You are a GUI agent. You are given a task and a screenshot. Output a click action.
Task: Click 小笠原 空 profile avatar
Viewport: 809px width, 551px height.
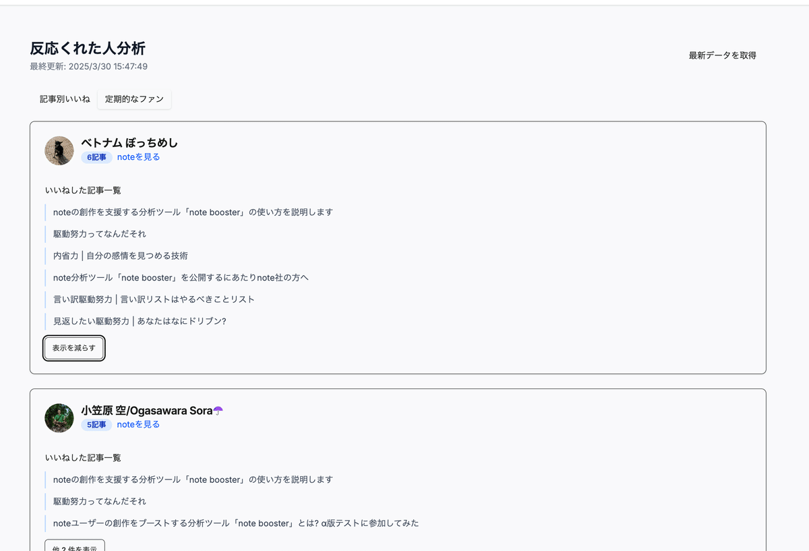(x=59, y=418)
